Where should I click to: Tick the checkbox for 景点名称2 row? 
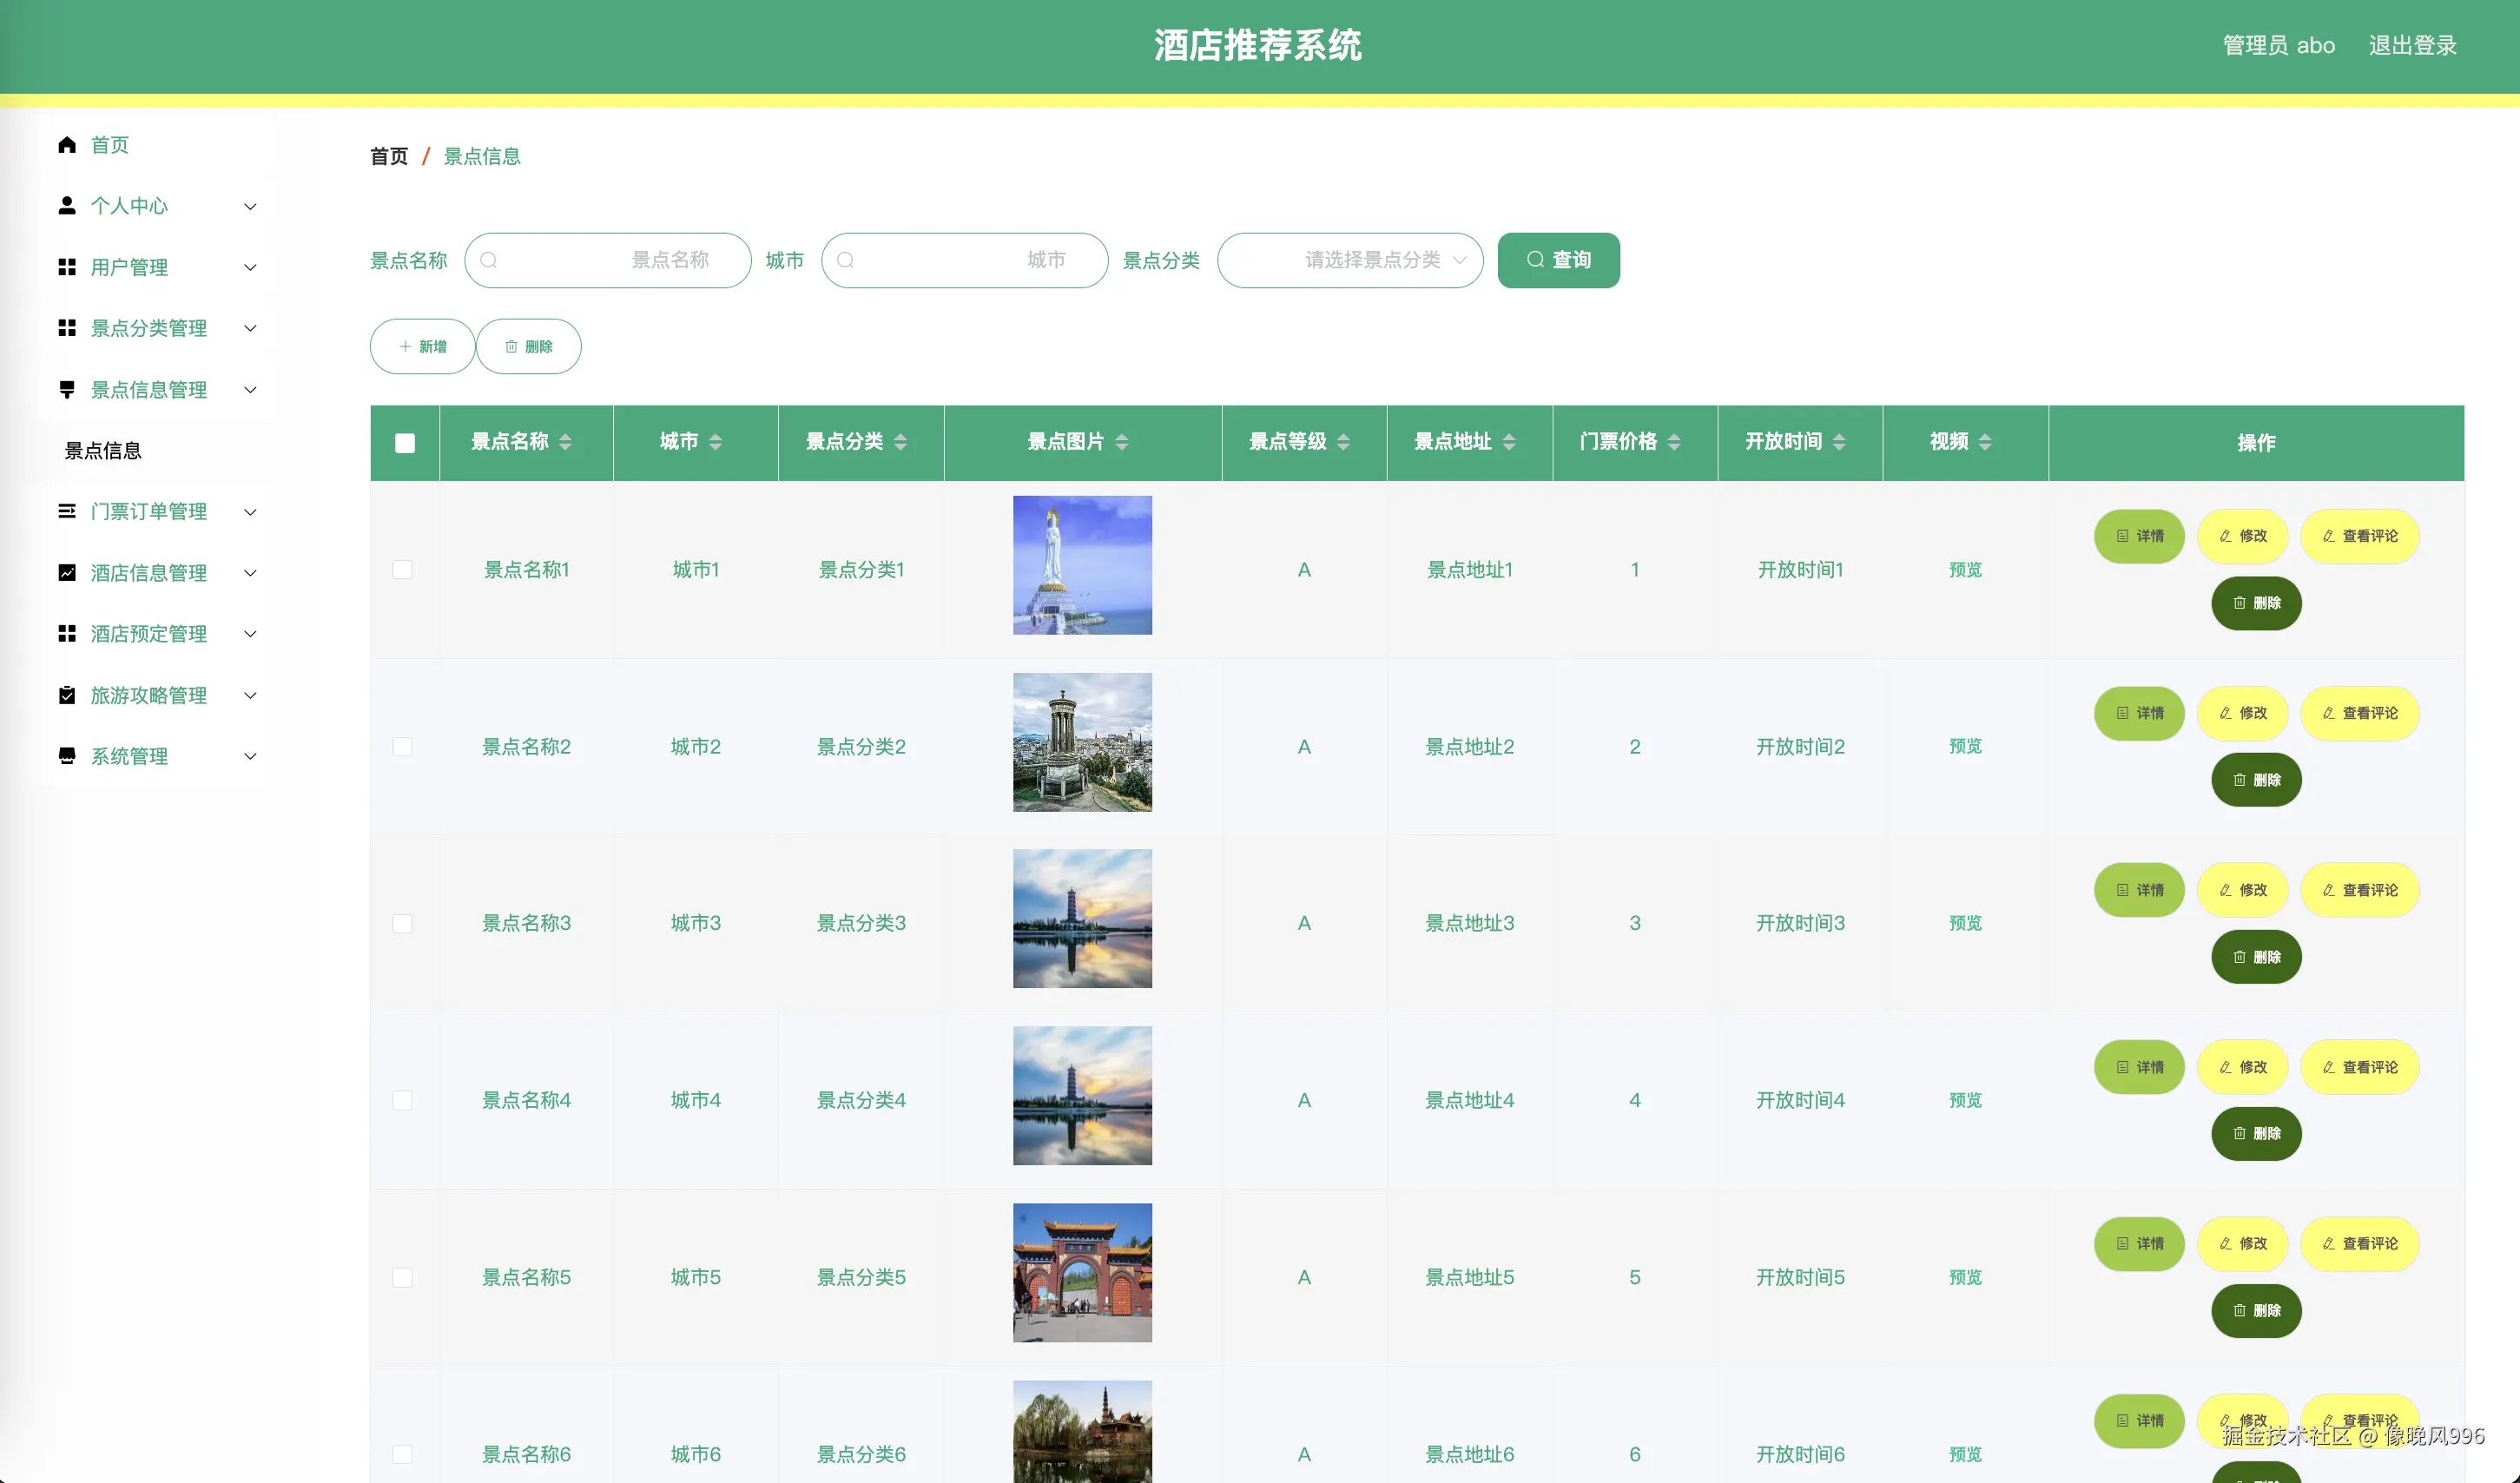(x=404, y=746)
